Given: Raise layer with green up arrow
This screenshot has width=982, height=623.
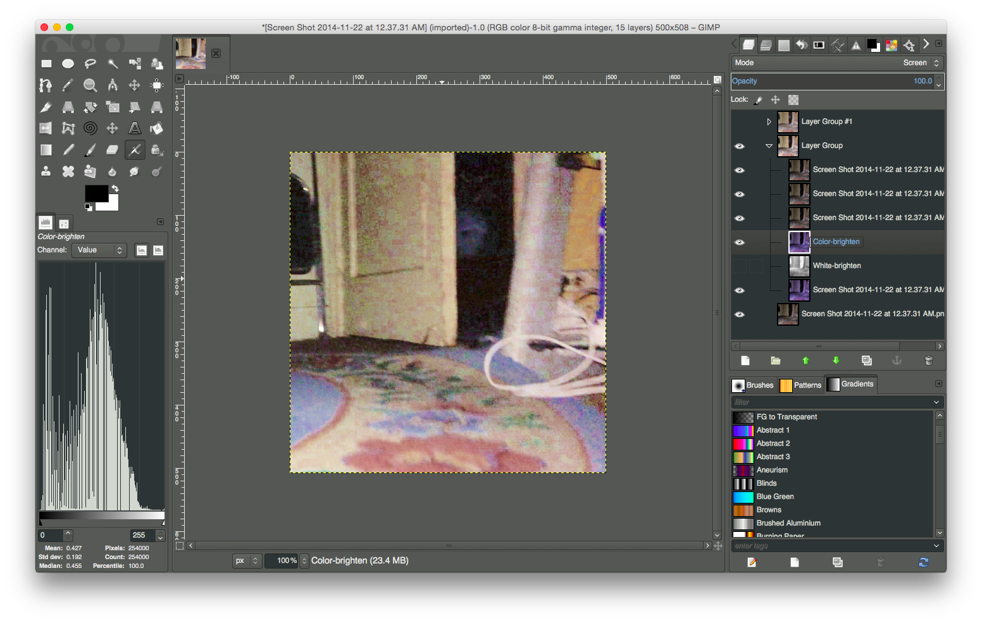Looking at the screenshot, I should click(805, 361).
